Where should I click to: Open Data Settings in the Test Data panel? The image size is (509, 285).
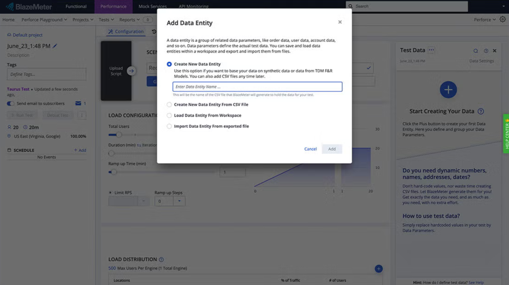point(481,60)
